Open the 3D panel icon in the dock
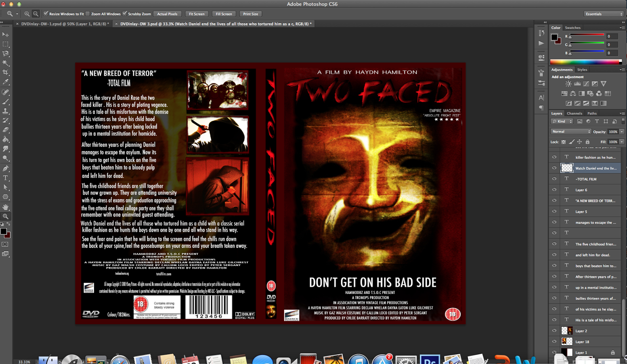 (541, 58)
